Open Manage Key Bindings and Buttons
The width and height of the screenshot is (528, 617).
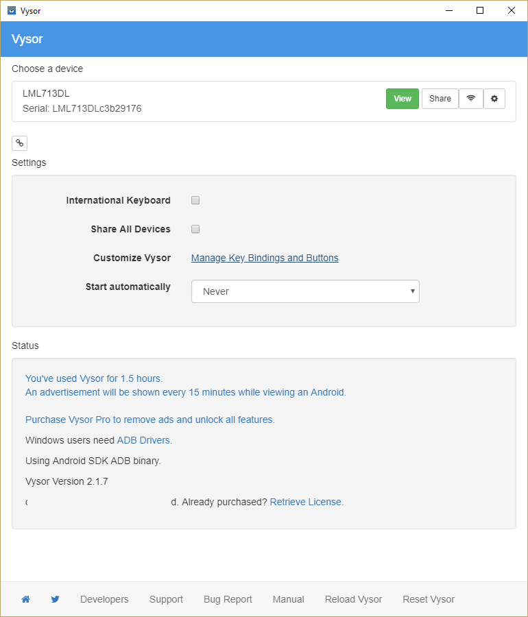tap(265, 258)
